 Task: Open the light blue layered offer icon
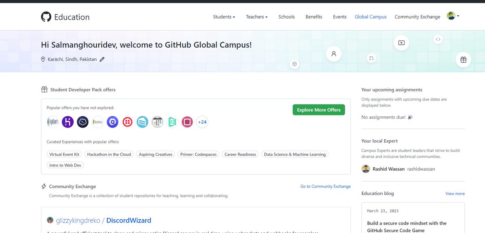[x=142, y=122]
